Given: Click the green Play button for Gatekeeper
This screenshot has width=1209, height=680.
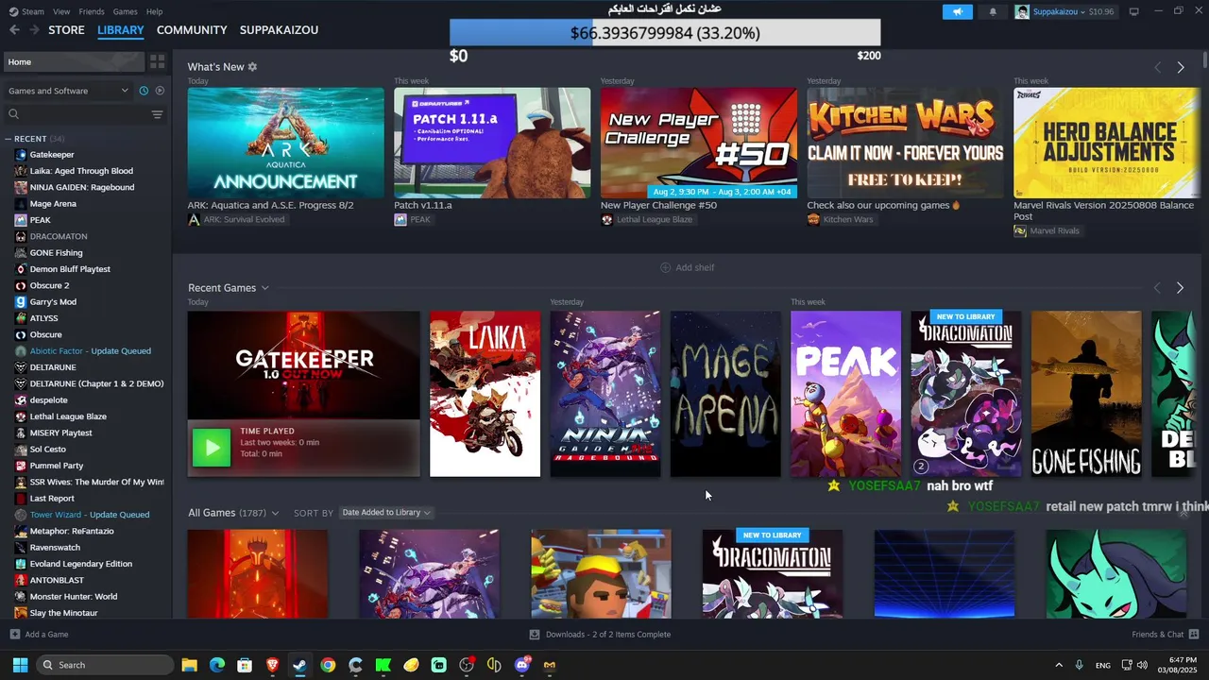Looking at the screenshot, I should [x=212, y=448].
